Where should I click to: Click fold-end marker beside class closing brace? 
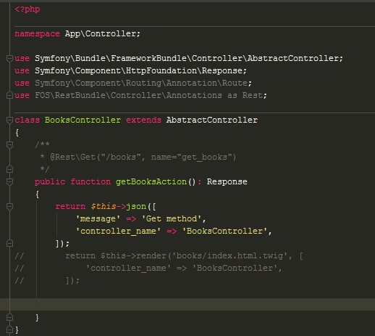pyautogui.click(x=9, y=329)
